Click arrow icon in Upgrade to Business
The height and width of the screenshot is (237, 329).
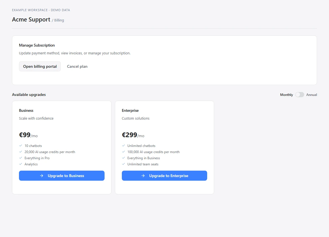[x=42, y=176]
